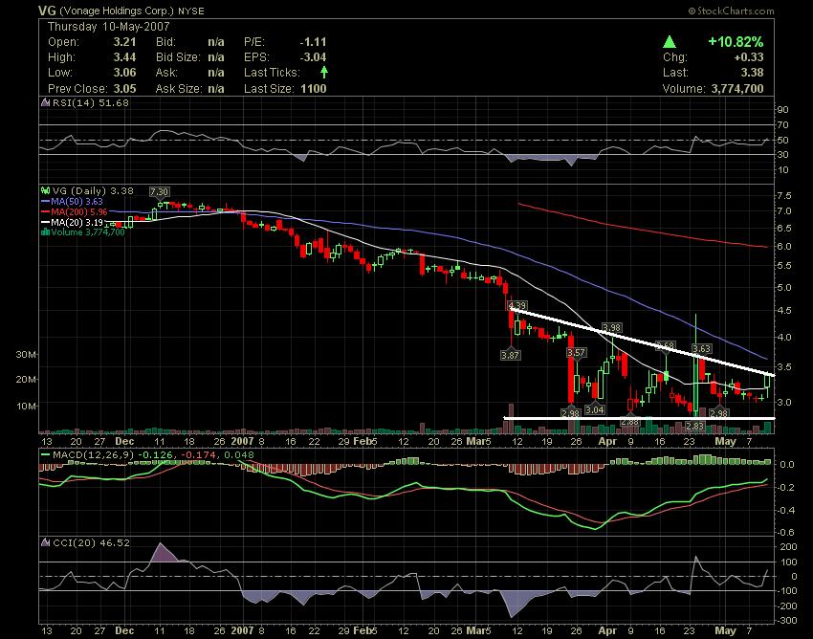
Task: Click the Ask Size n/a value
Action: 216,89
